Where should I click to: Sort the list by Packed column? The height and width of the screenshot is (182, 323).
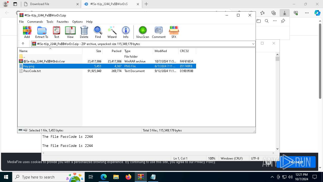pos(113,51)
